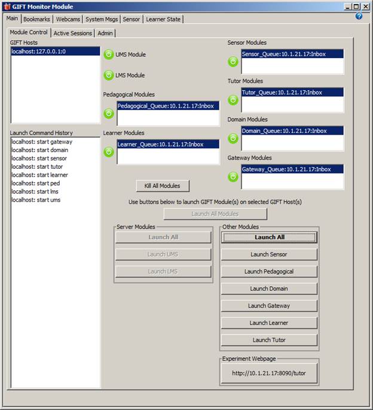The width and height of the screenshot is (373, 410).
Task: Open the Webcams tab
Action: pyautogui.click(x=68, y=19)
